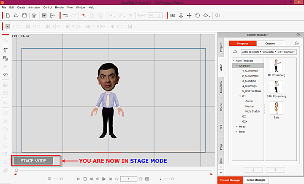This screenshot has width=304, height=184.
Task: Open the Home view dropdown arrow
Action: [210, 16]
